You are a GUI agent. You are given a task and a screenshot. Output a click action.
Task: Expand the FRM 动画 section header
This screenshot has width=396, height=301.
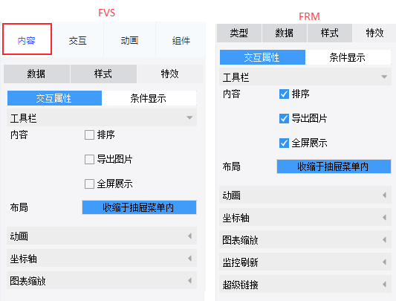click(x=305, y=195)
